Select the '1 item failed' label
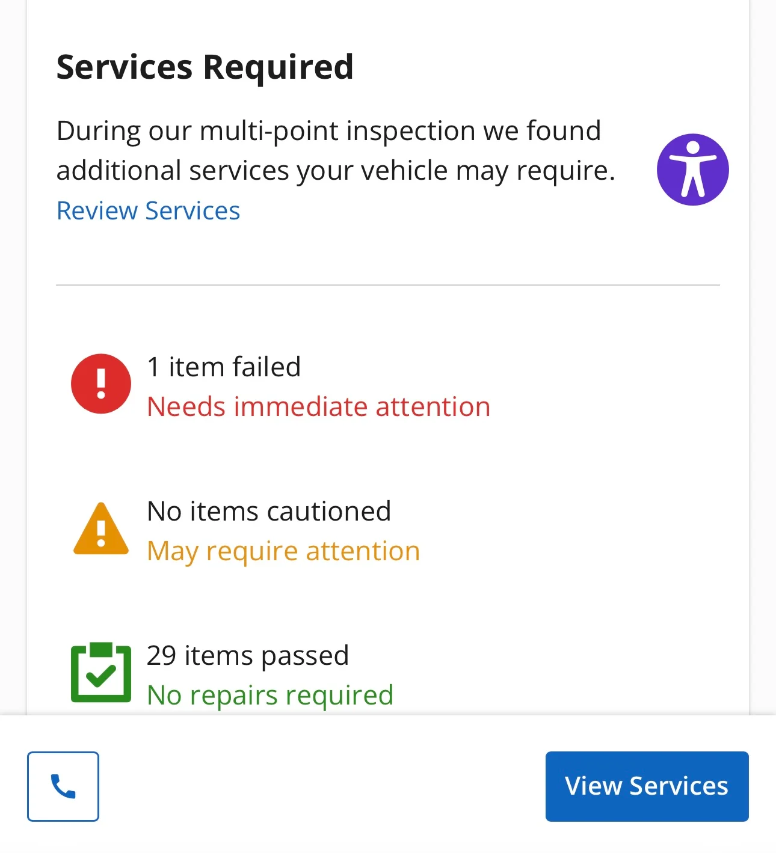 pos(224,367)
